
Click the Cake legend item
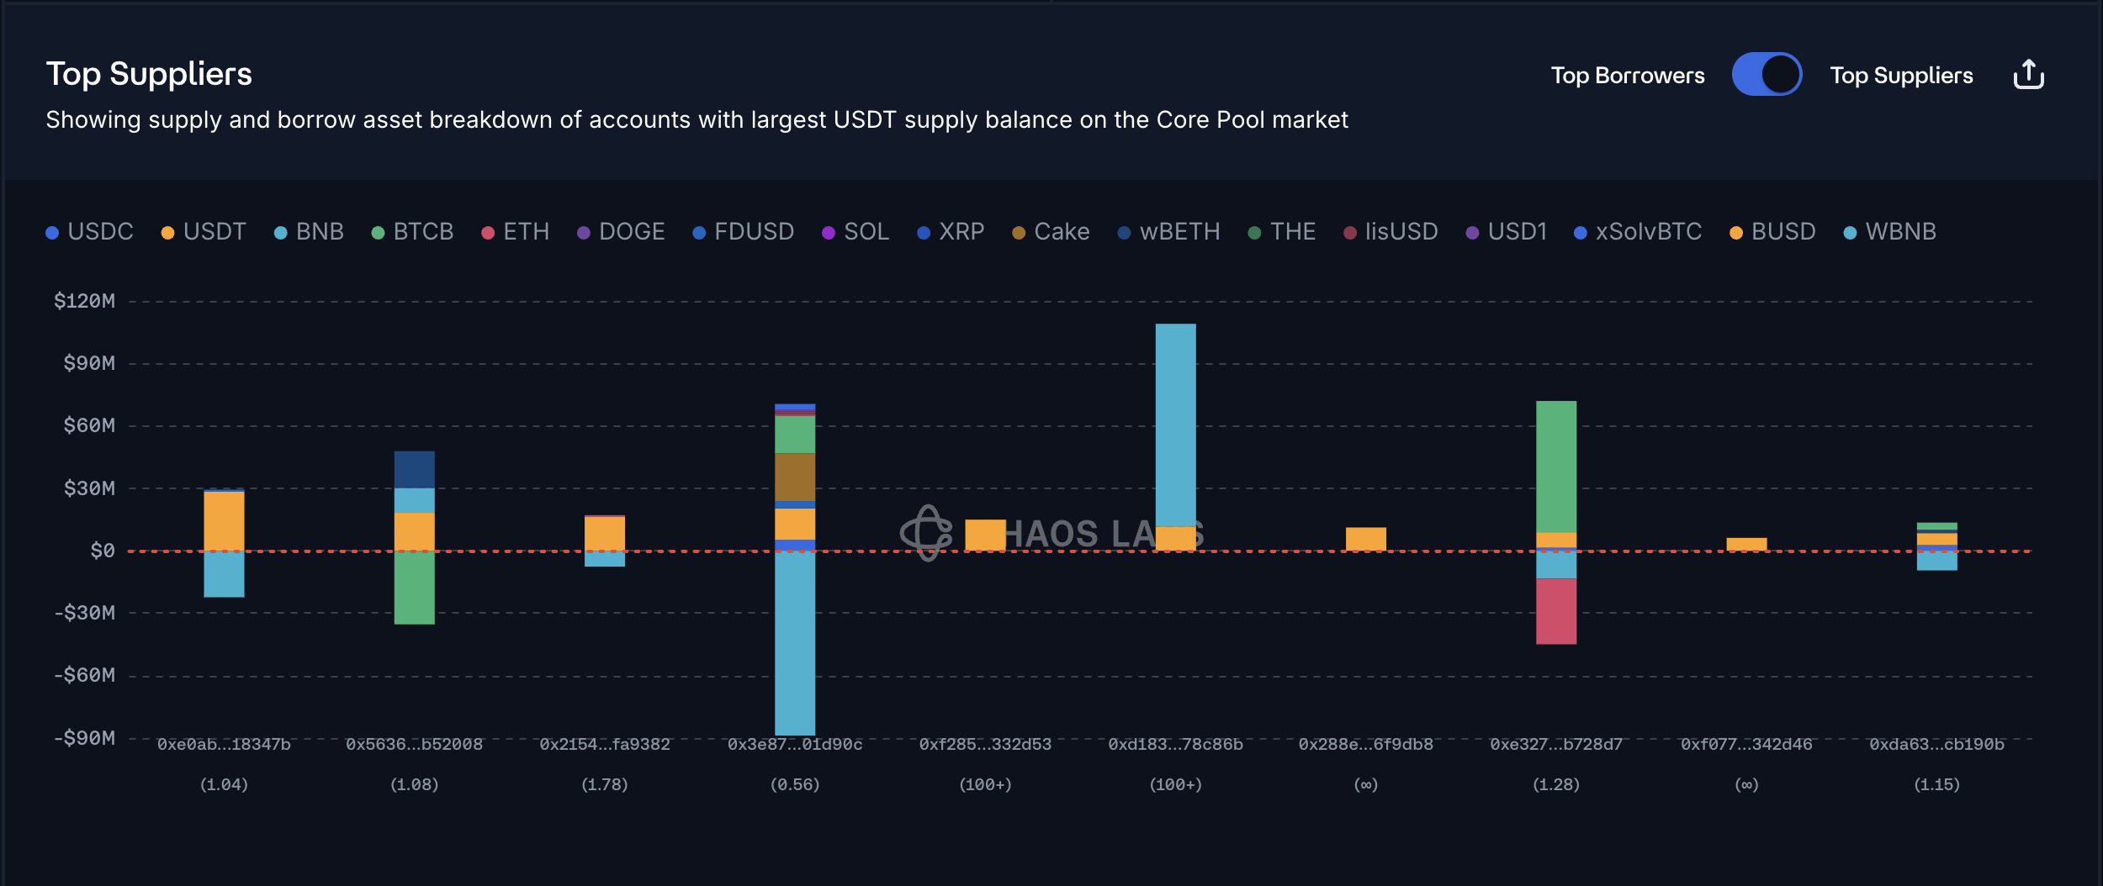[x=1051, y=232]
